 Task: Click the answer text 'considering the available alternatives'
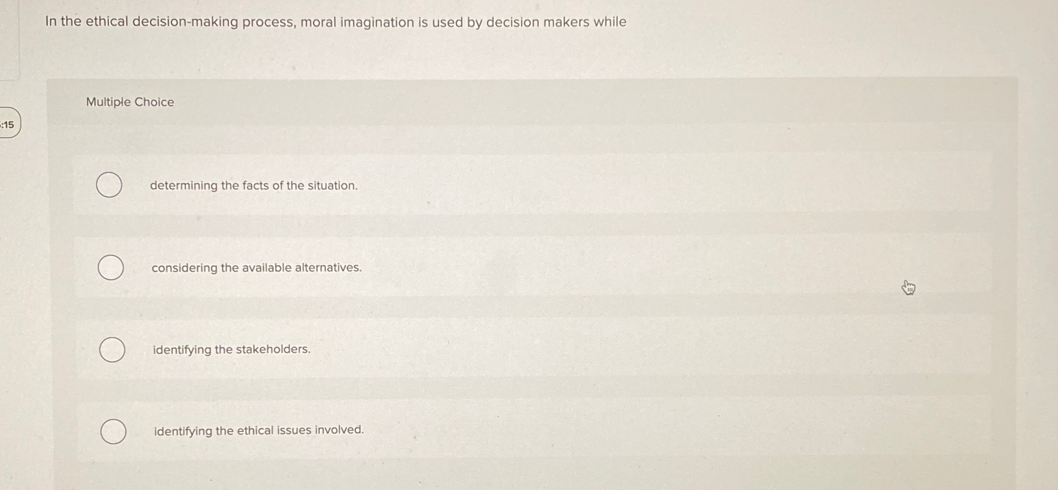point(257,268)
